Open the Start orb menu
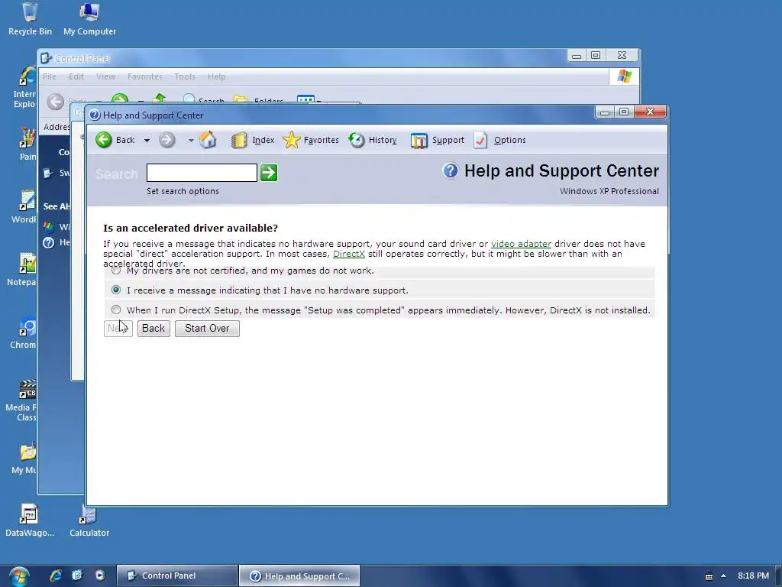The height and width of the screenshot is (587, 782). tap(19, 576)
